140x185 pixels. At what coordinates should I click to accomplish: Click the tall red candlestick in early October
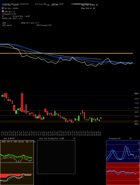pos(22,103)
